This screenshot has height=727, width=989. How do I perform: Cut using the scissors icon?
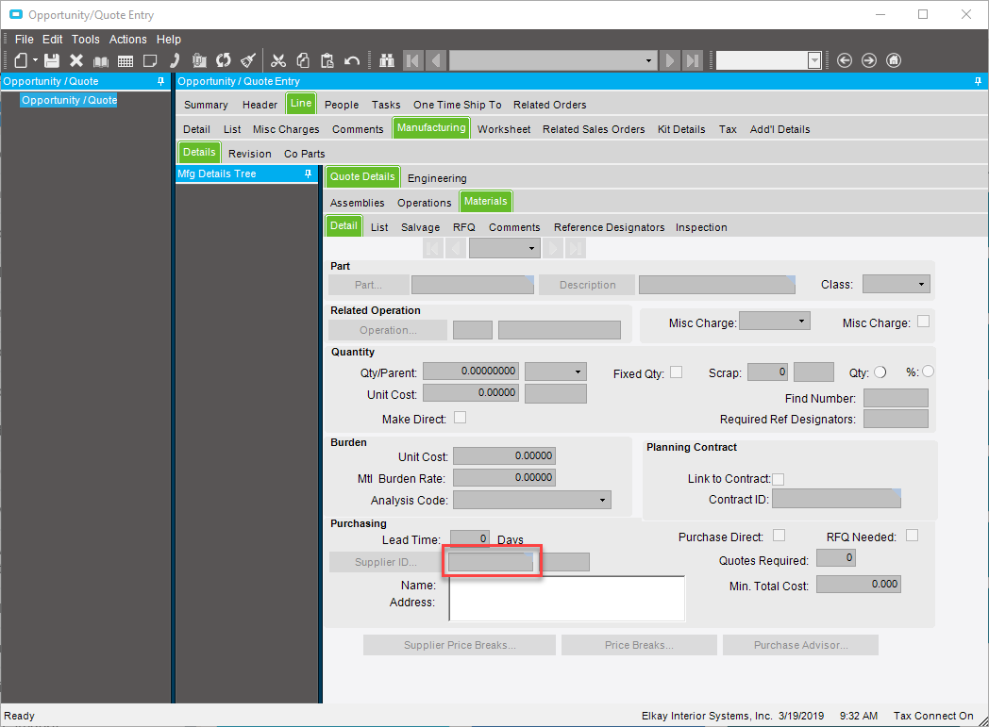(278, 60)
